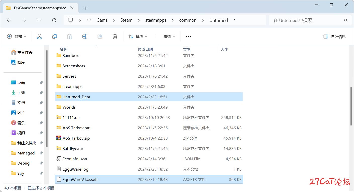The image size is (354, 192).
Task: Expand the chevron after Steam in address bar
Action: (x=139, y=20)
